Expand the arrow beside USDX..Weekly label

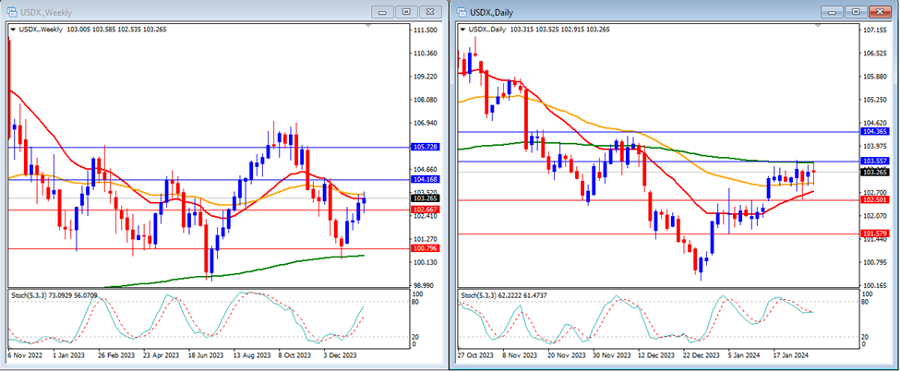point(12,30)
